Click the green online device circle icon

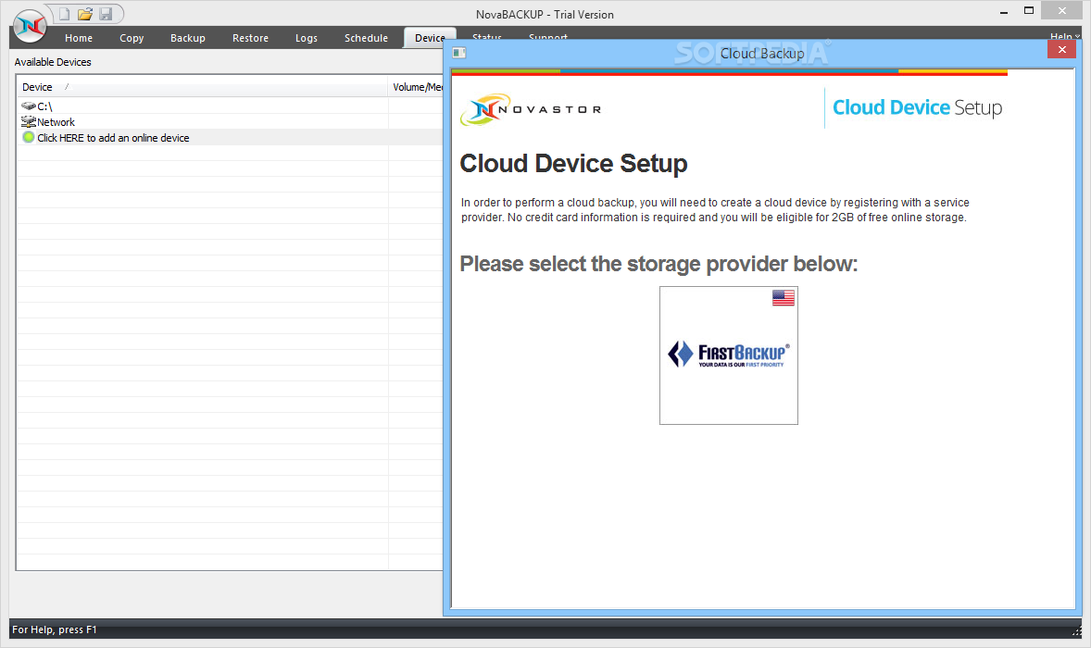[29, 137]
